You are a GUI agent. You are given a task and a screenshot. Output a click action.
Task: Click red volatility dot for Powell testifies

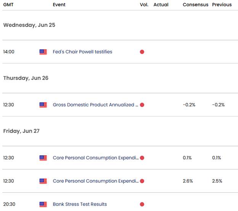coord(142,52)
